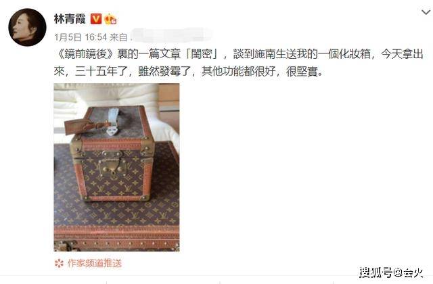Click the 来自 source label
This screenshot has width=433, height=284.
click(118, 37)
